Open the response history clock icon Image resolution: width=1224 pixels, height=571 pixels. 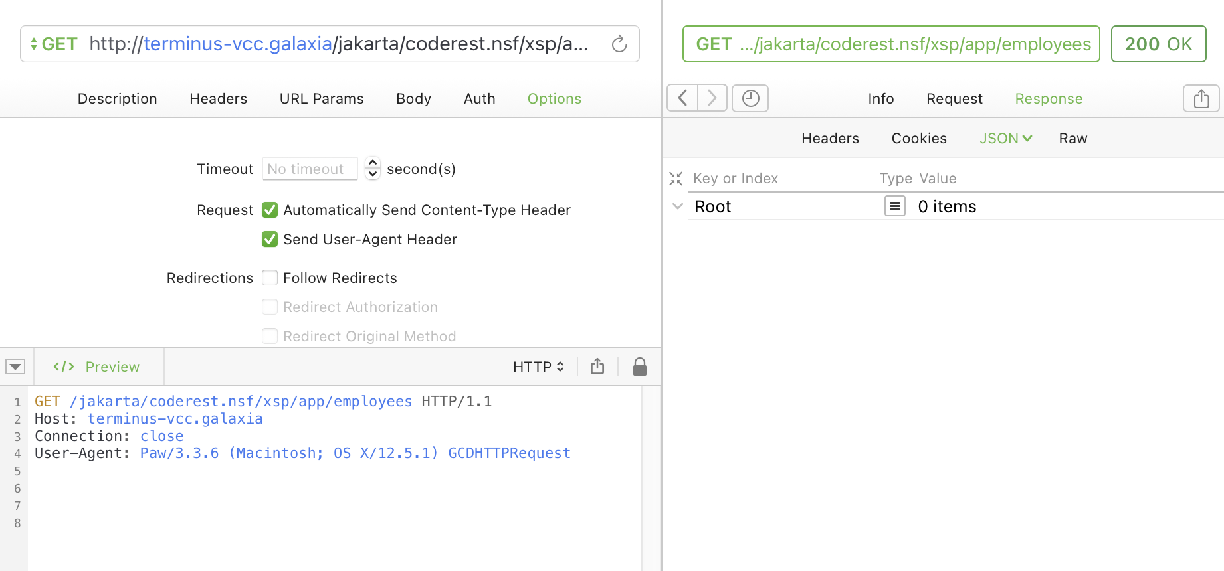point(750,98)
